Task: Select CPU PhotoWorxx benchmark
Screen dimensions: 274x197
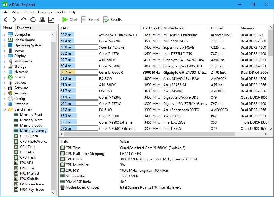Action: tap(33, 141)
